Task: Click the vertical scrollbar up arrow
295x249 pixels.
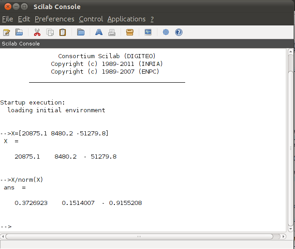Action: (x=290, y=51)
